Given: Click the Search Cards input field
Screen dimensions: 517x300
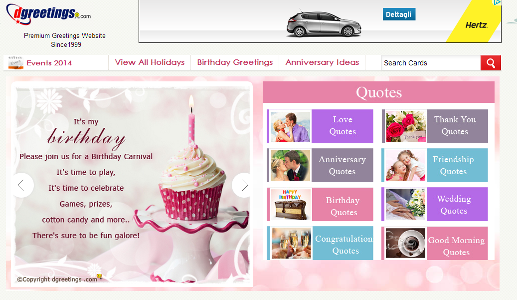Looking at the screenshot, I should [431, 63].
